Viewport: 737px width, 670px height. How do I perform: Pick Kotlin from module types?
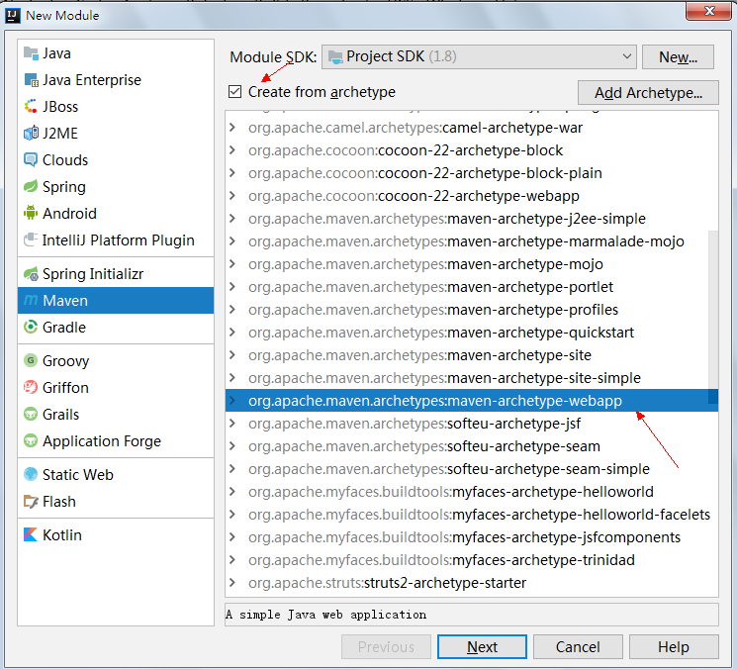pos(116,535)
